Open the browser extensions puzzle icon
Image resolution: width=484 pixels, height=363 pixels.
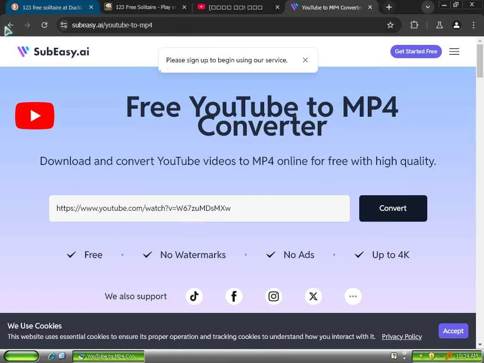point(414,25)
